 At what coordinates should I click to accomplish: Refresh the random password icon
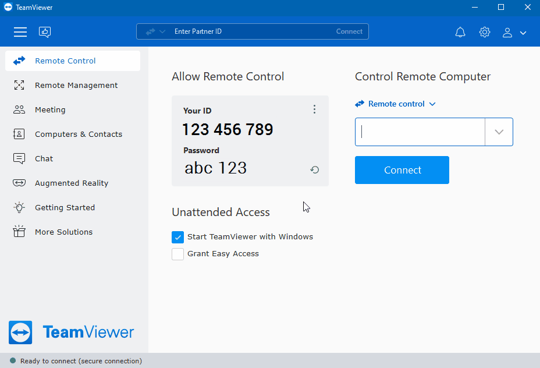click(315, 170)
